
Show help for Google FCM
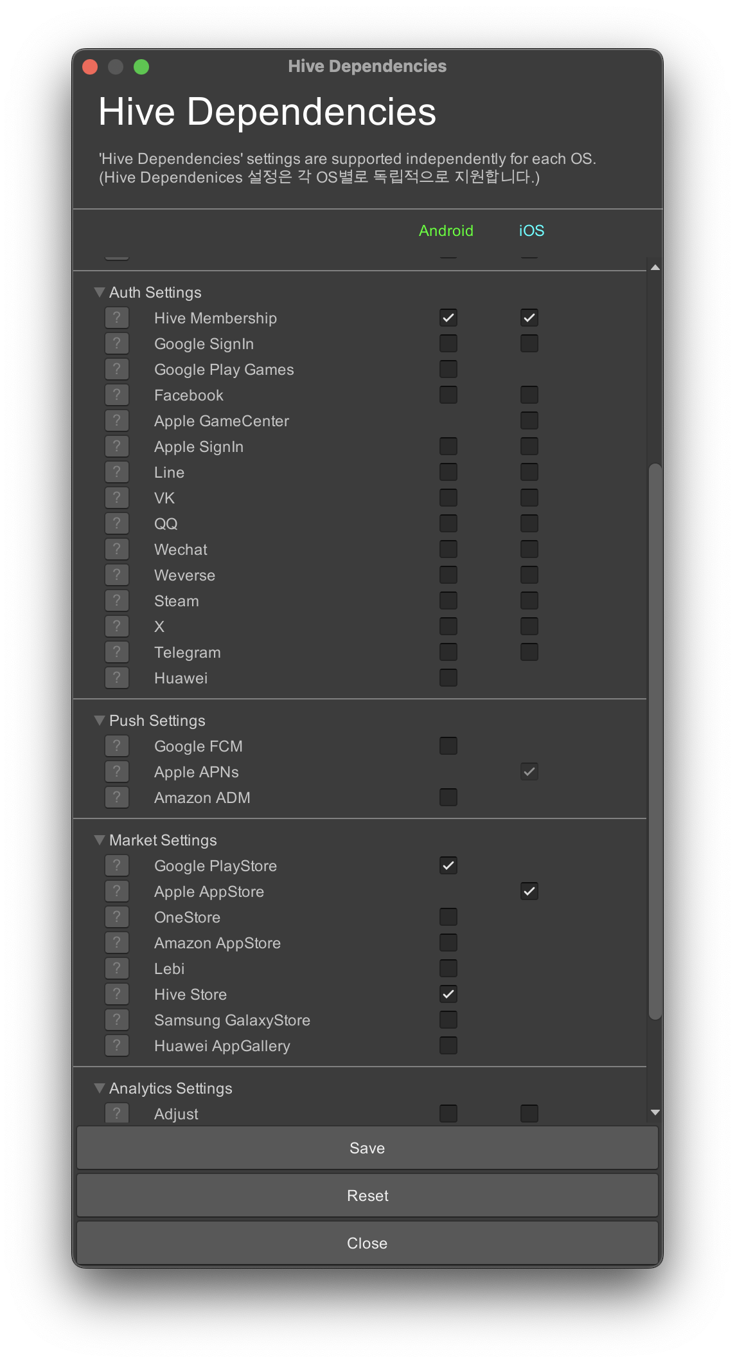[x=117, y=746]
